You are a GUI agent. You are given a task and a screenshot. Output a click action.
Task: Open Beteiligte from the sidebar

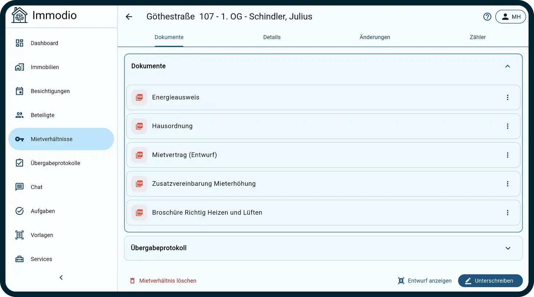click(61, 115)
